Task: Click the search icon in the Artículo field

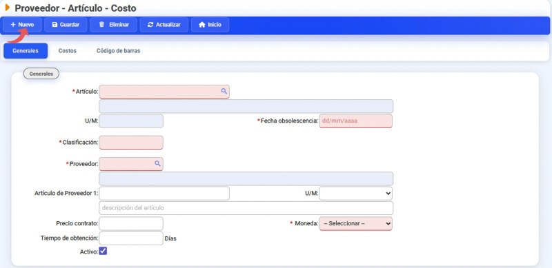Action: (x=224, y=91)
